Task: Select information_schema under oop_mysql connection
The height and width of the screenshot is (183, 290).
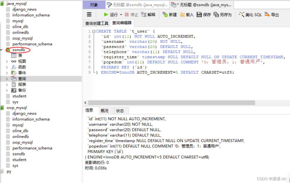Action: (x=31, y=119)
